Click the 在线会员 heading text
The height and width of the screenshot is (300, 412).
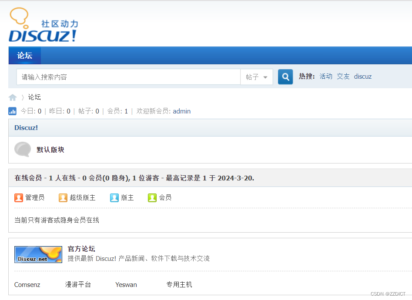(28, 178)
